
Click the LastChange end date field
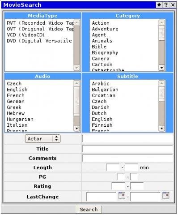(146, 197)
